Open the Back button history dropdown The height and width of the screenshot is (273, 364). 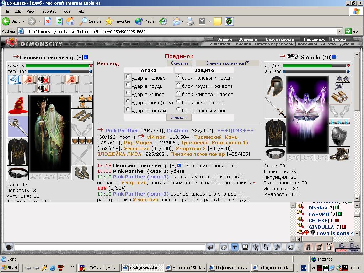coord(23,21)
